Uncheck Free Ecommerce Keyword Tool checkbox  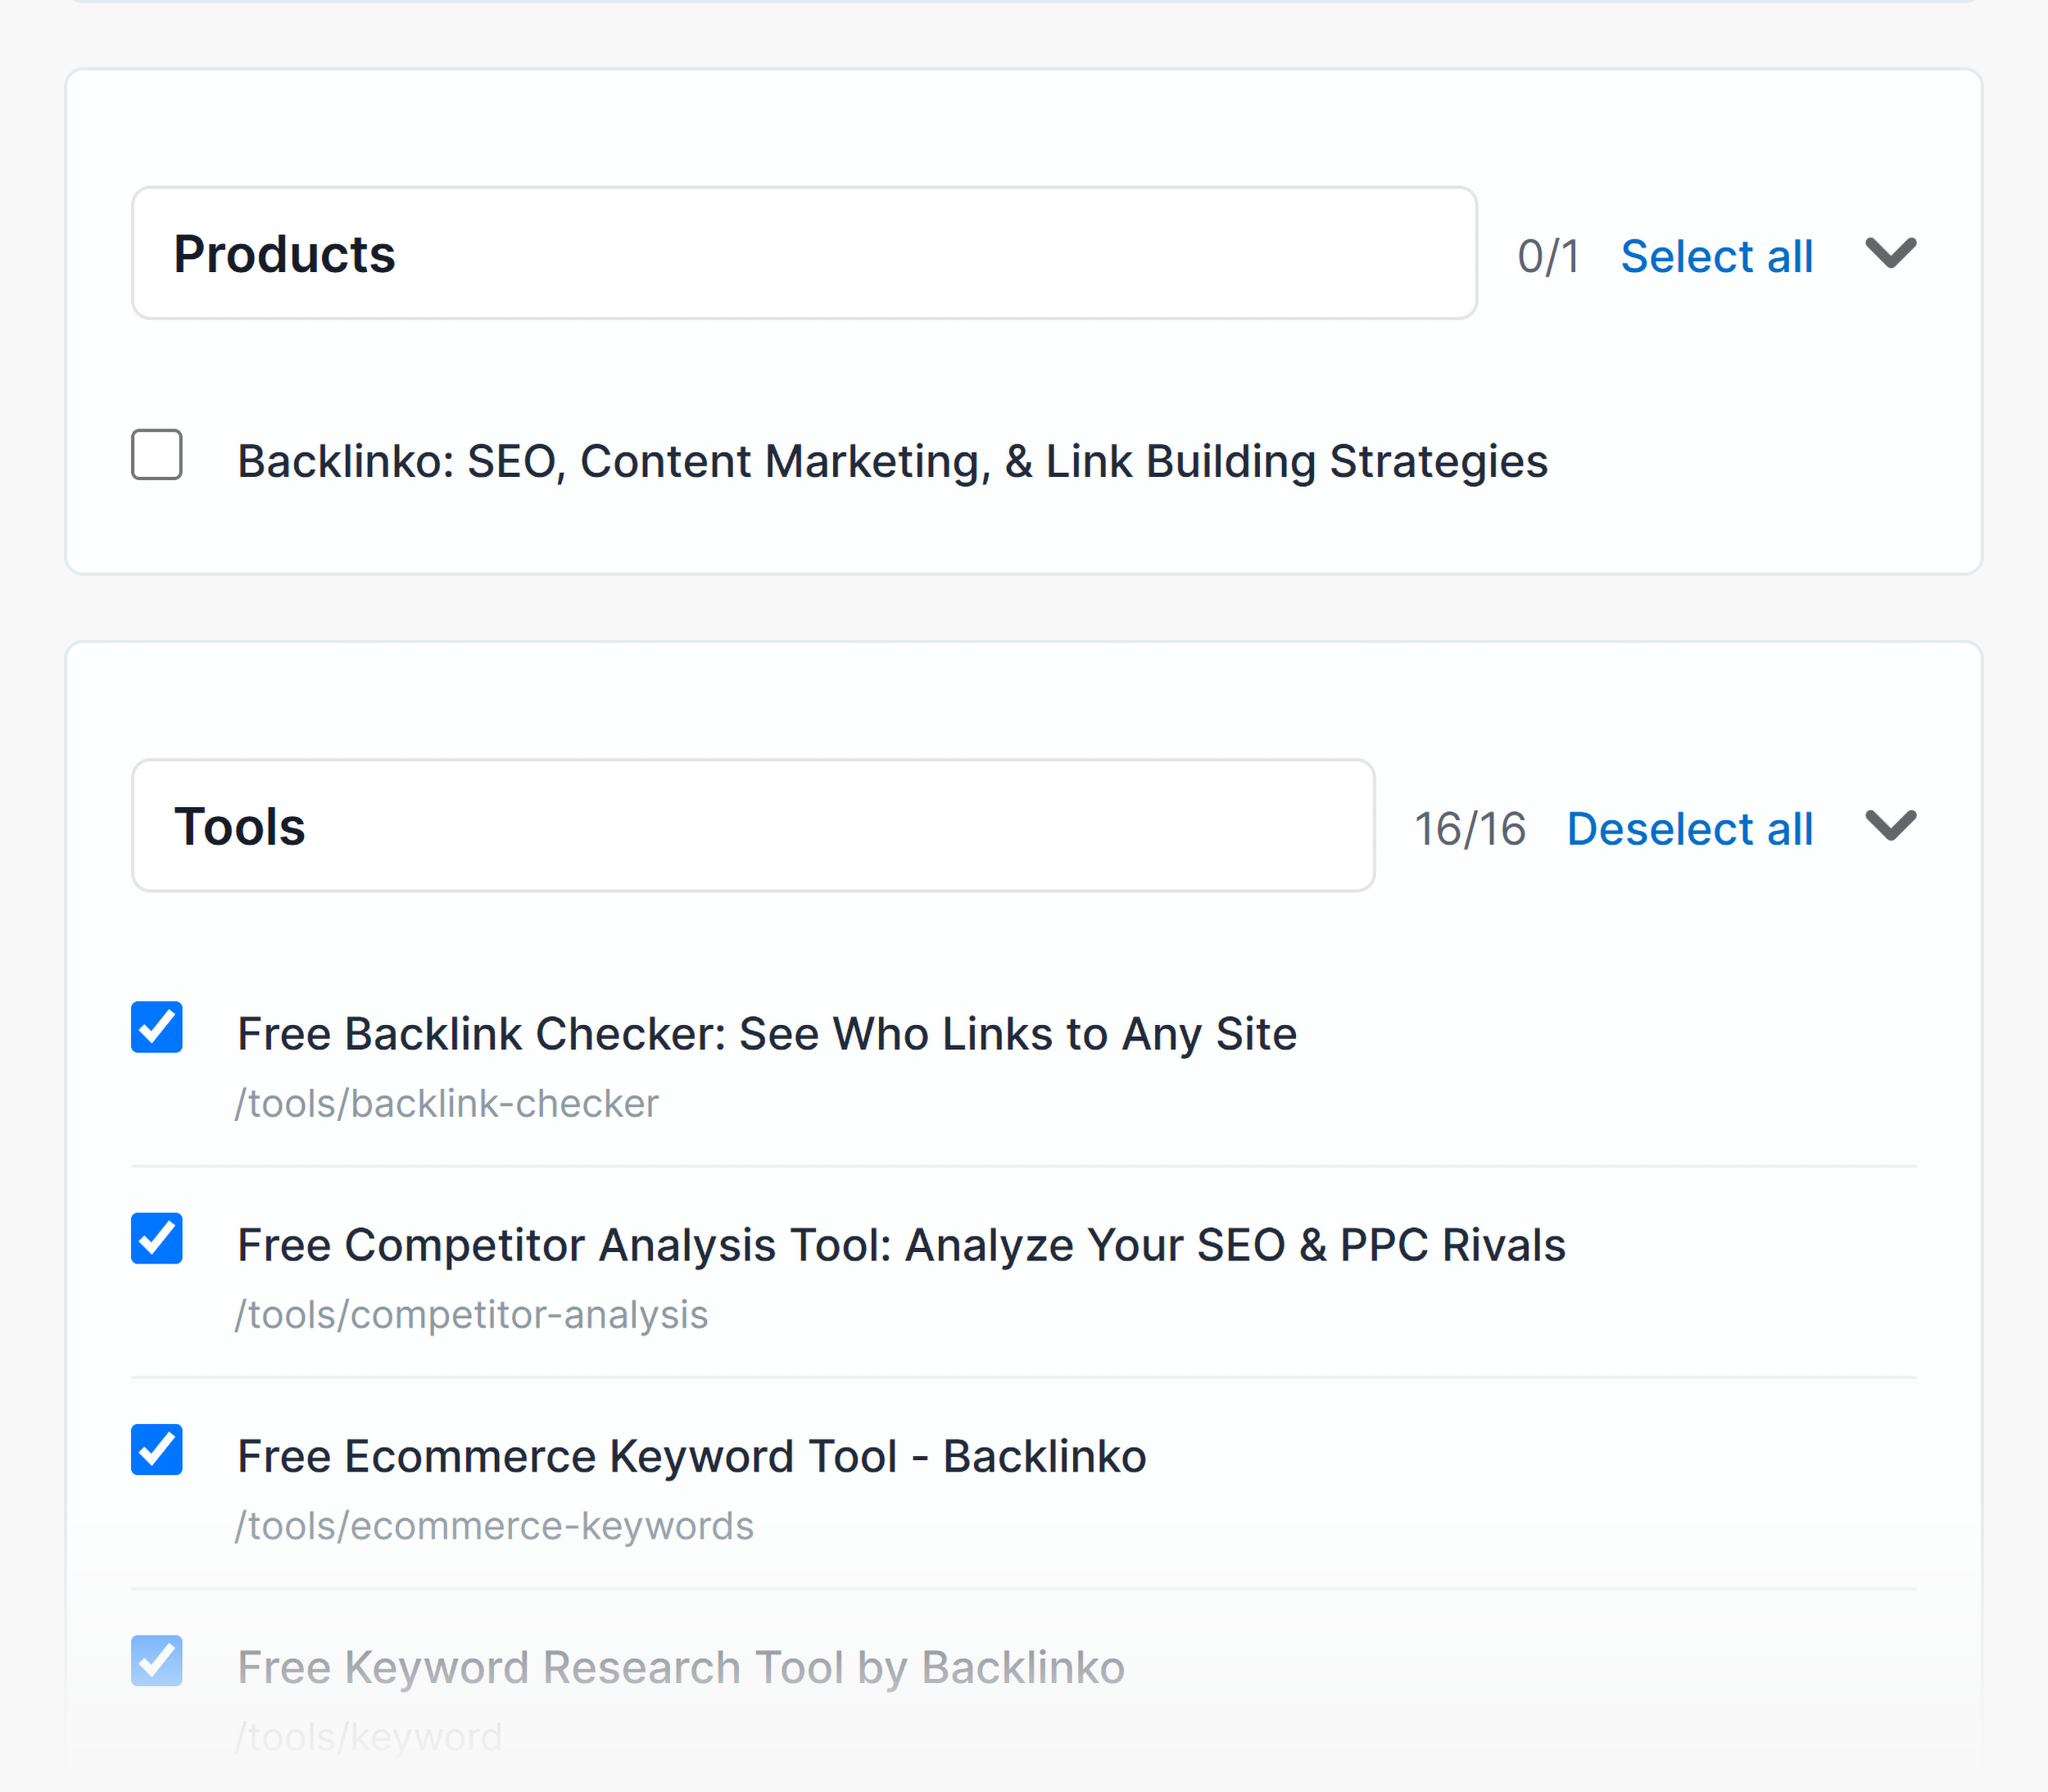pyautogui.click(x=157, y=1450)
